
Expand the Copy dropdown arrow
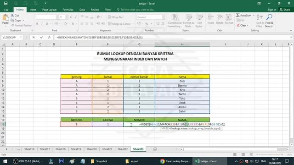23,20
